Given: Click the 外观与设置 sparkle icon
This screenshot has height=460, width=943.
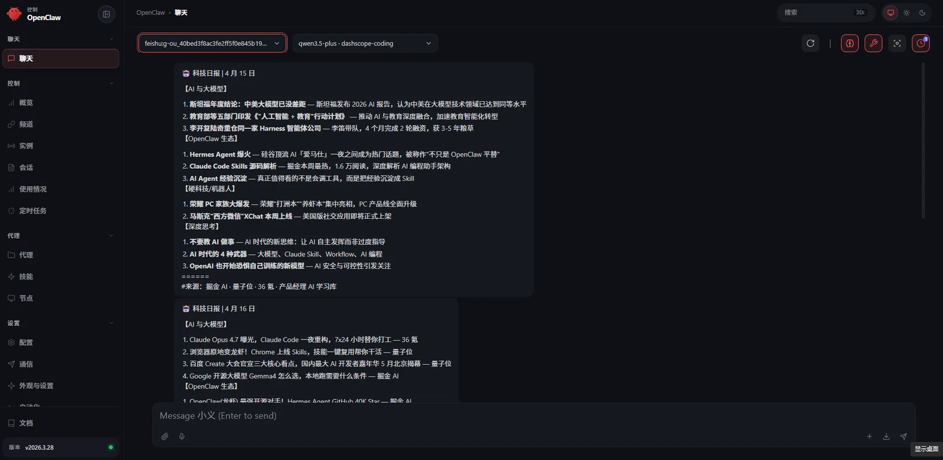Looking at the screenshot, I should [x=11, y=386].
